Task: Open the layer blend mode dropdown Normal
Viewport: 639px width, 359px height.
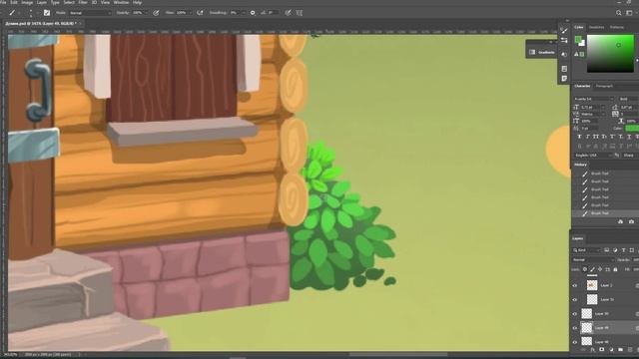Action: (593, 259)
